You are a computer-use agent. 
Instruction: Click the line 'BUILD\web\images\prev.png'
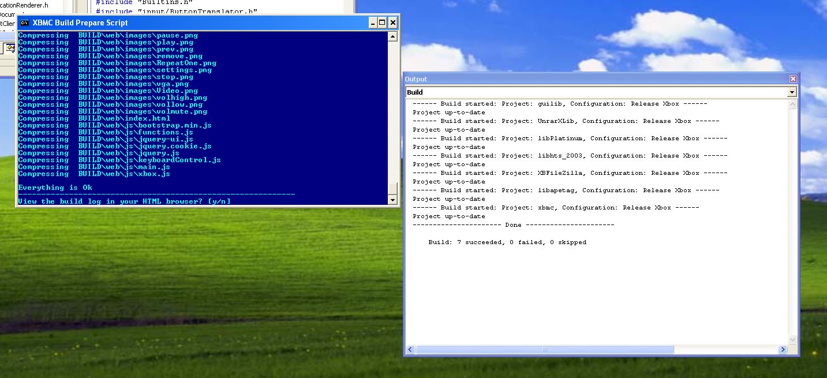pyautogui.click(x=106, y=49)
